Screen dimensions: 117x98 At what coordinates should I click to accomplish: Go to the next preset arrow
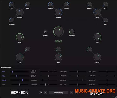click(x=71, y=93)
